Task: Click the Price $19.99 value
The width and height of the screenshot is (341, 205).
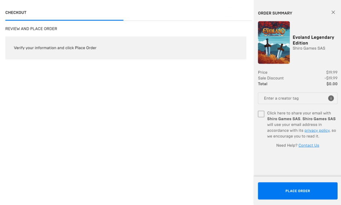Action: pyautogui.click(x=332, y=72)
